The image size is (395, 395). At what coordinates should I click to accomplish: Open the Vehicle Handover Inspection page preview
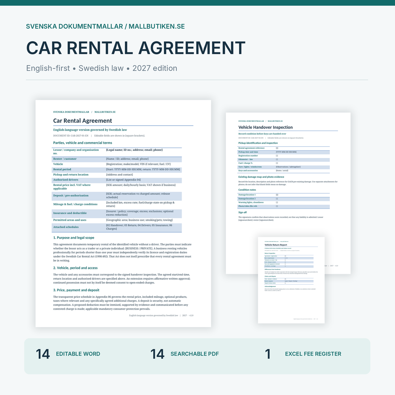point(288,193)
